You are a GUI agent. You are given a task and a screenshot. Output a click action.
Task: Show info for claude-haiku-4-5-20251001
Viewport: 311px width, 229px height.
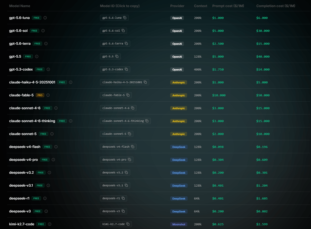point(71,82)
